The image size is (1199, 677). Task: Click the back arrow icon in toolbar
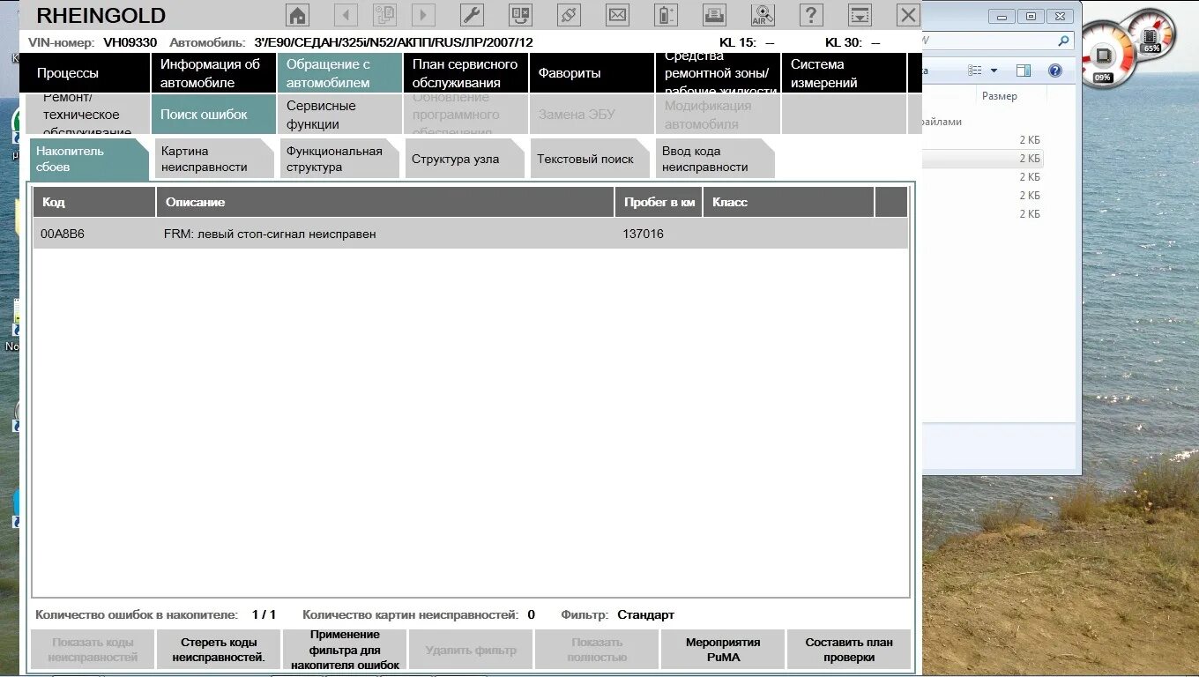point(346,15)
